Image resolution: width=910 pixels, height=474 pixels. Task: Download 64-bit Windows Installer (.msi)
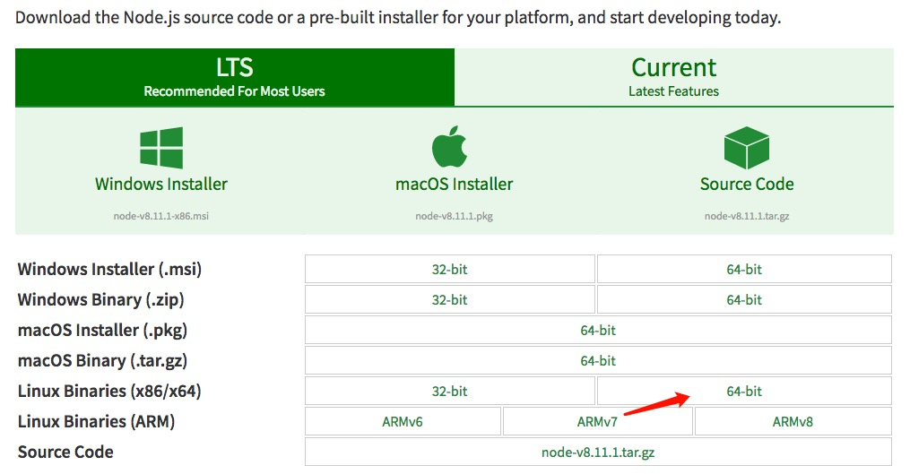click(x=744, y=269)
